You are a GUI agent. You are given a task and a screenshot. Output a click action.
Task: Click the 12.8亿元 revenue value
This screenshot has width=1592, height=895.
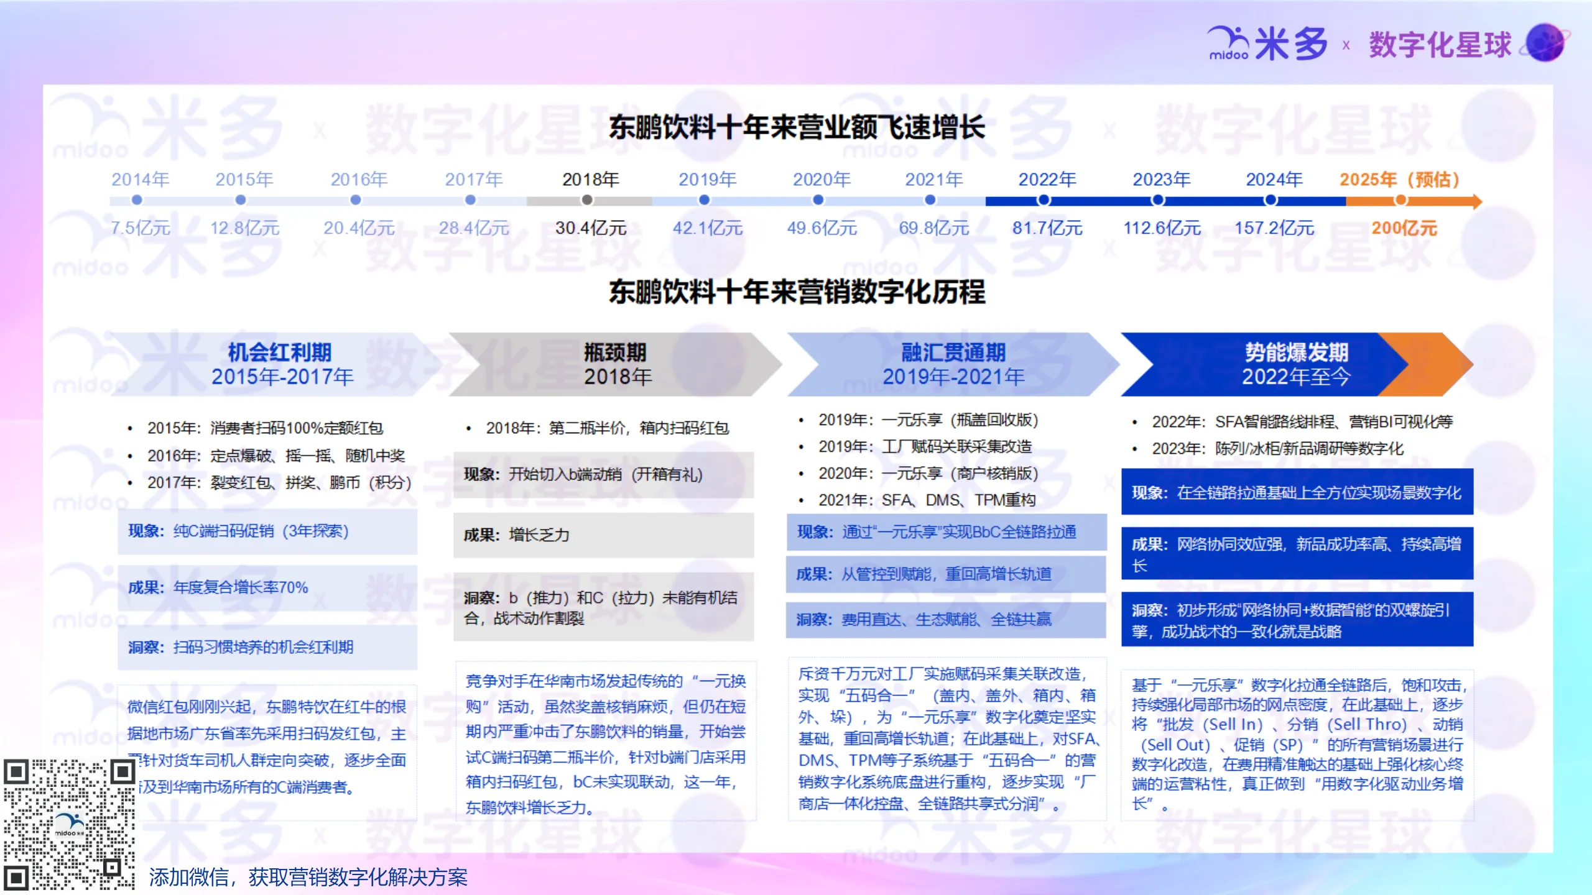click(244, 228)
